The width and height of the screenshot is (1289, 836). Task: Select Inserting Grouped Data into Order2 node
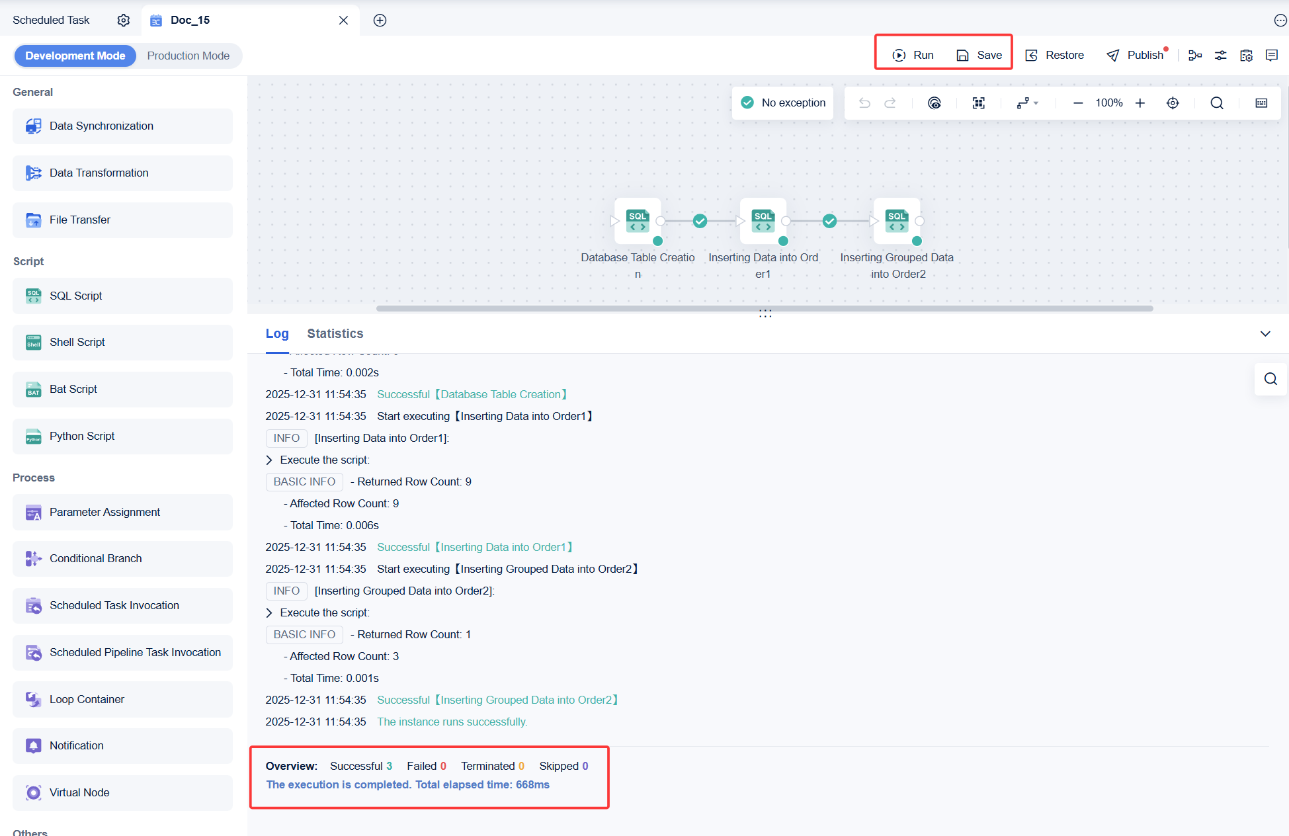pos(897,221)
